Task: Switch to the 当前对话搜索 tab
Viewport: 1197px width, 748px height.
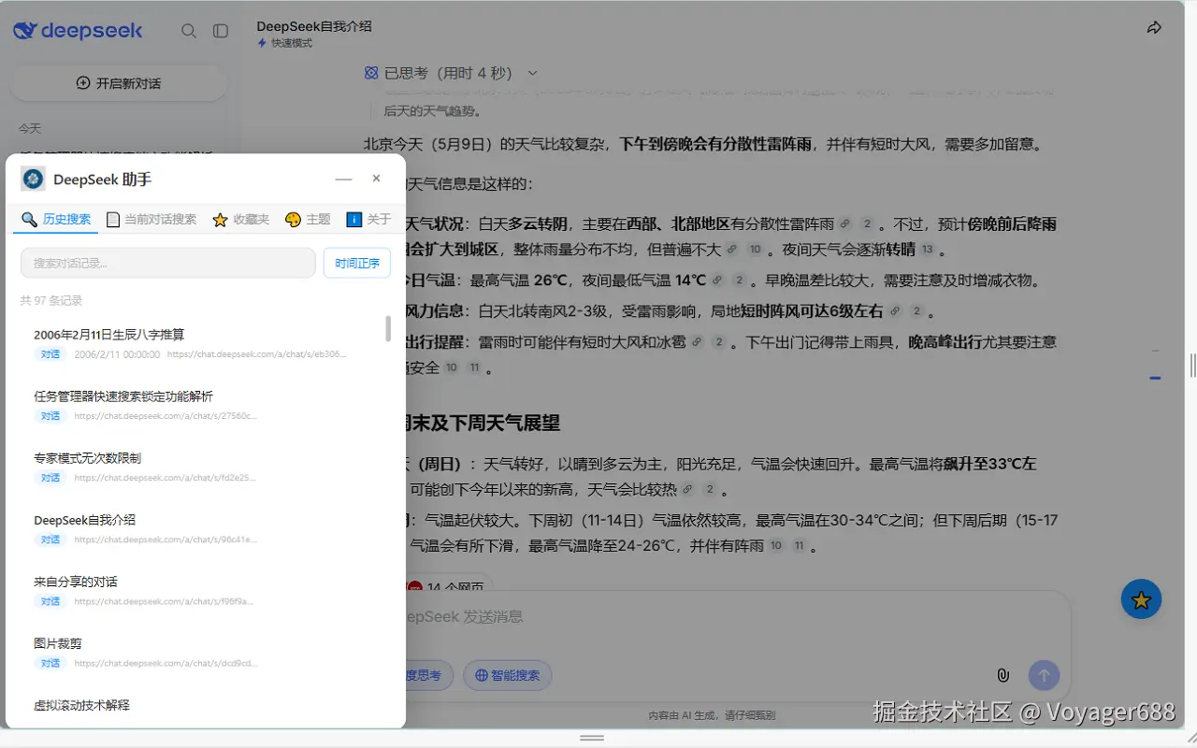Action: [151, 219]
